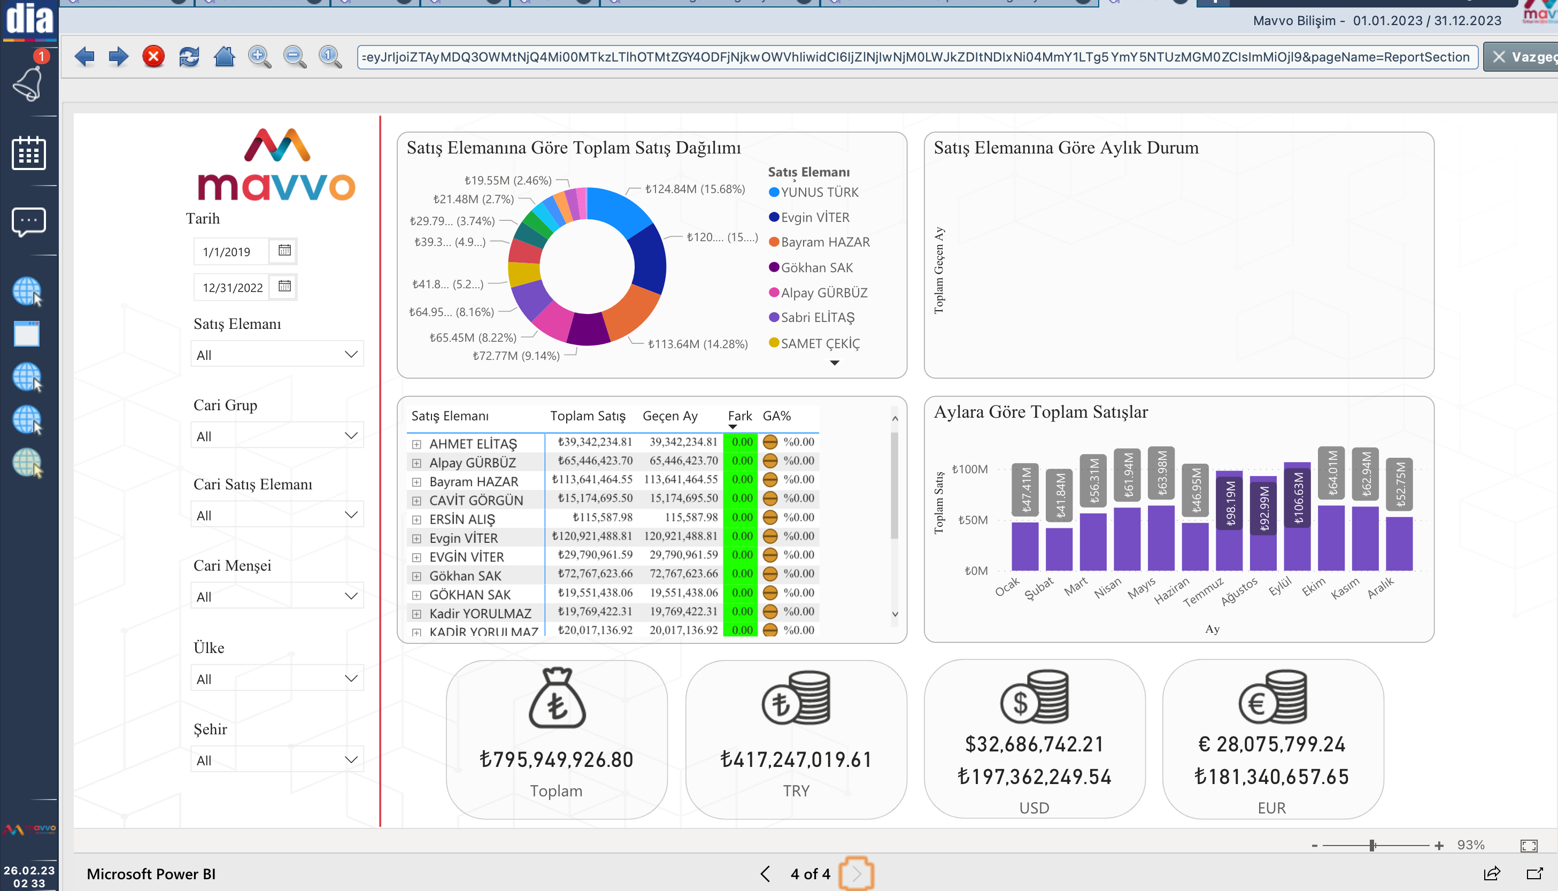Screen dimensions: 1558x891
Task: Click the URL address bar
Action: (917, 57)
